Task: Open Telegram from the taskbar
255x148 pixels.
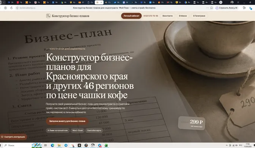Action: pos(66,145)
